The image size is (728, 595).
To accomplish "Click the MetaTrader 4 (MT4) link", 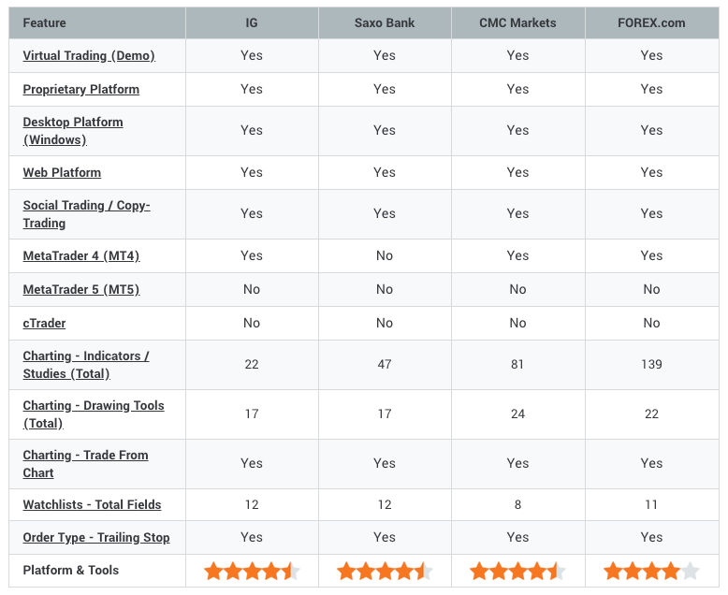I will pyautogui.click(x=81, y=255).
